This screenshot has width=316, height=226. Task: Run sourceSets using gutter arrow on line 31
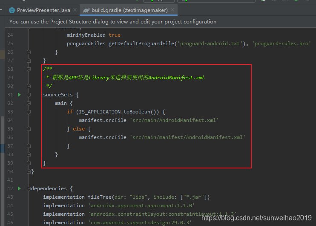tap(19, 95)
